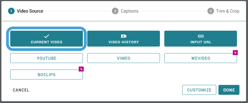
Task: Click the checkmark icon on Current Video
Action: 46,36
